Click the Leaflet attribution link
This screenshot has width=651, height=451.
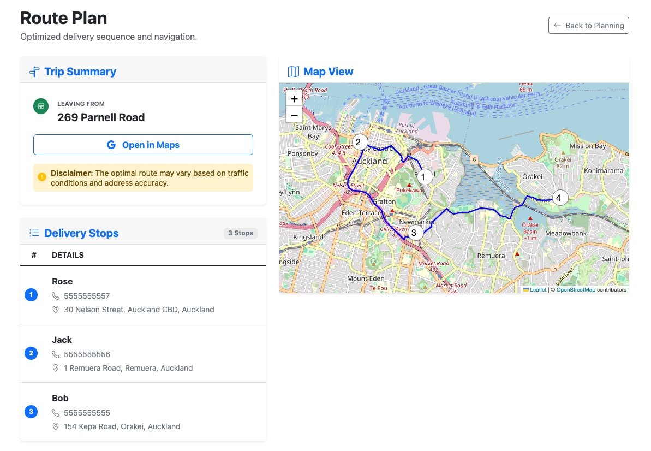click(537, 289)
